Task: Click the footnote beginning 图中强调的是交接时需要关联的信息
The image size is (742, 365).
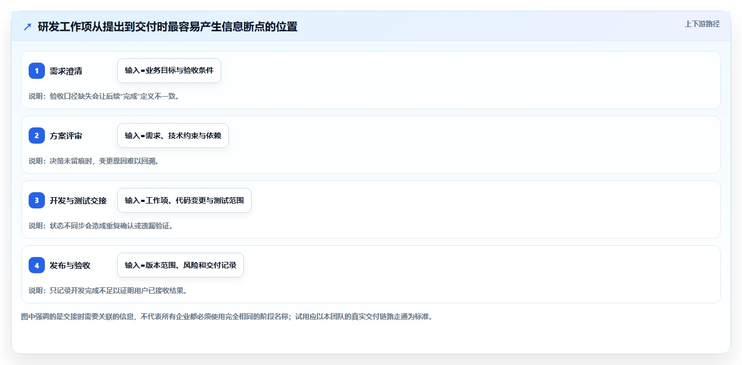Action: tap(227, 317)
